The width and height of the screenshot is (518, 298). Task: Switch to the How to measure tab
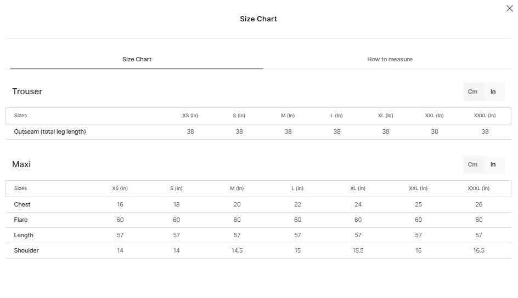(390, 59)
